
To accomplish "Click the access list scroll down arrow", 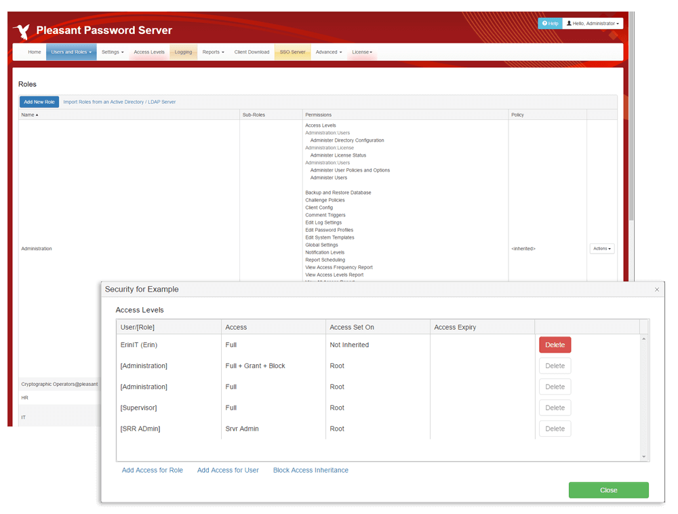I will click(x=644, y=456).
